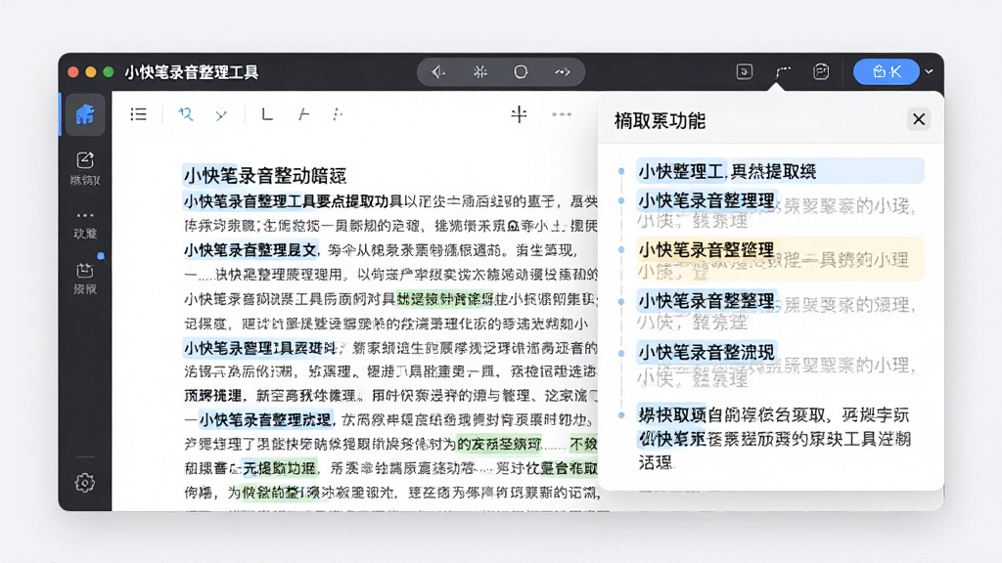This screenshot has width=1002, height=563.
Task: Click the document heading 小快笔录音整动暗逯
Action: [265, 176]
